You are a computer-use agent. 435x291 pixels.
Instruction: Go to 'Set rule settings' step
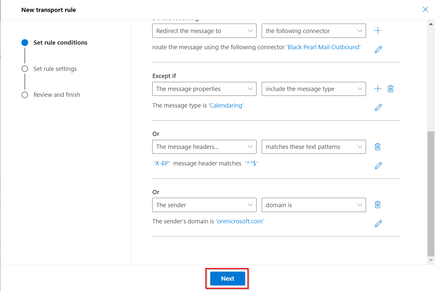click(55, 69)
